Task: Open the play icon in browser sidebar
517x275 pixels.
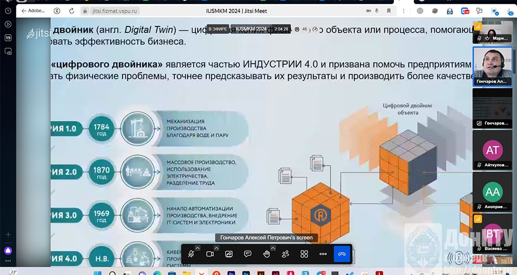Action: (x=8, y=24)
